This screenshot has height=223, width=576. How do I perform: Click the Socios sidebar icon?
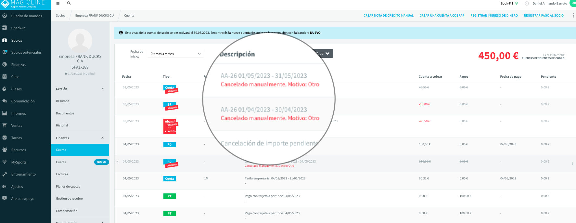click(x=5, y=40)
